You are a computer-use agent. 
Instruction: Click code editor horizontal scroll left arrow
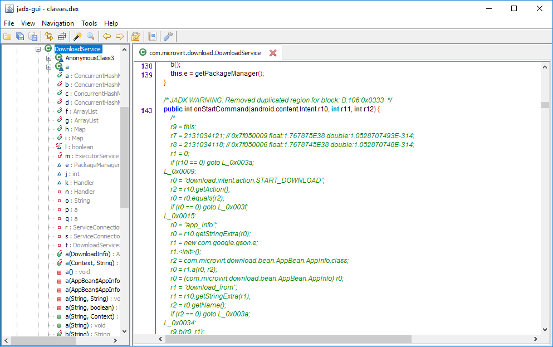click(x=160, y=339)
